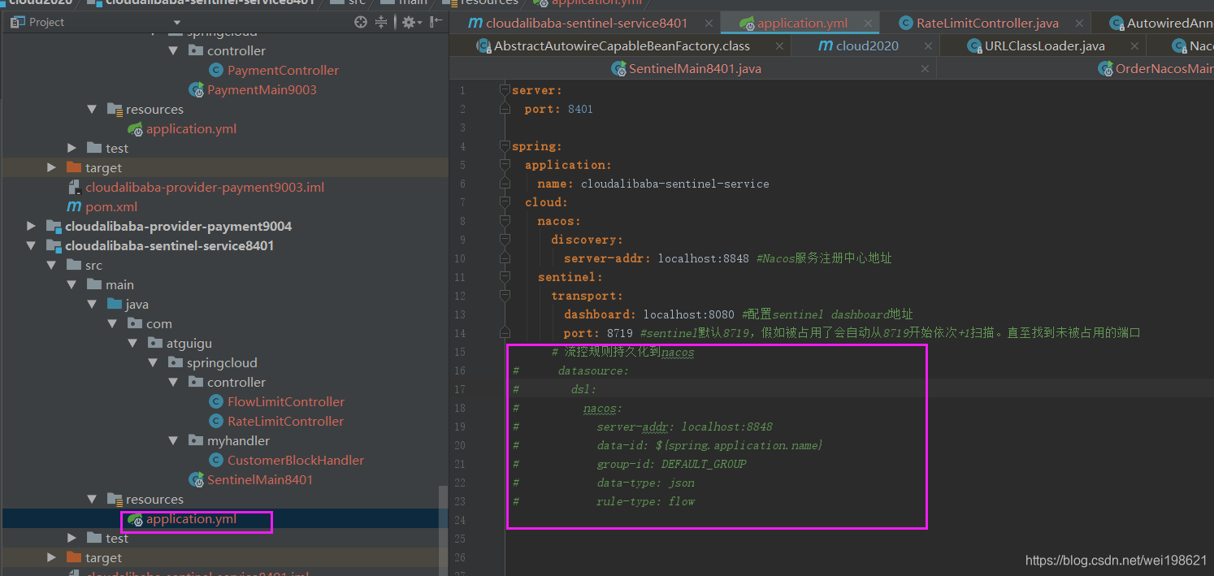
Task: Open pom.xml in Project tree
Action: tap(111, 206)
